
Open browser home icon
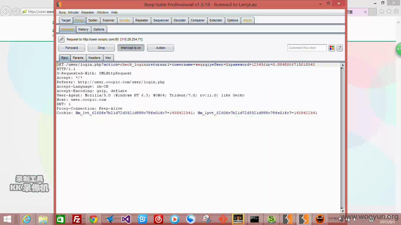coord(382,11)
